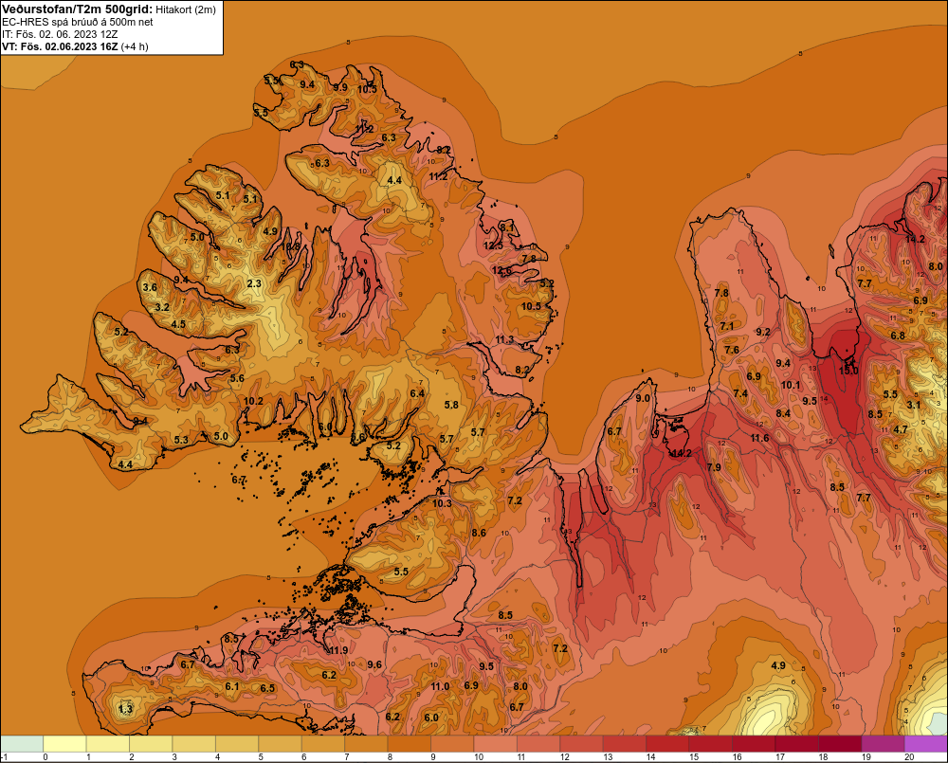This screenshot has height=763, width=948.
Task: Click the 7.9 temperature value
Action: point(714,467)
